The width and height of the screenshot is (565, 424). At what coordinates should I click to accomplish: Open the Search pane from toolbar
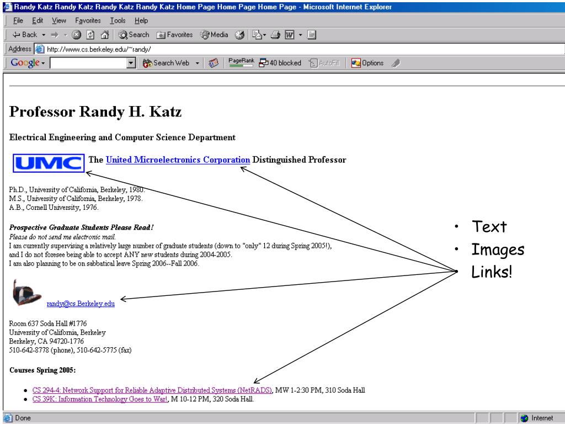tap(134, 35)
